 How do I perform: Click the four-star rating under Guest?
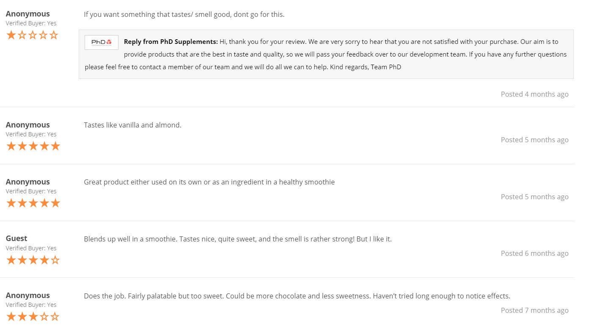pos(33,260)
